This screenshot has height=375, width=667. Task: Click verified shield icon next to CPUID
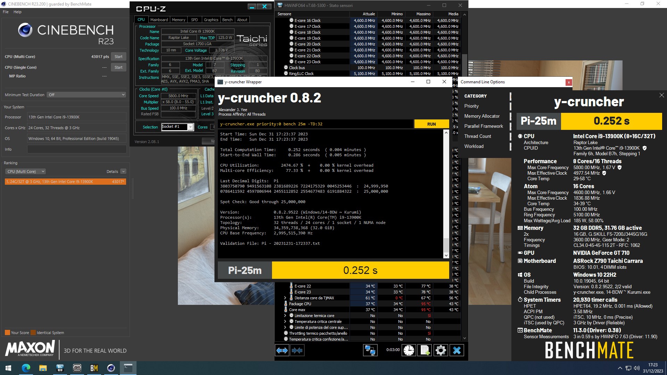[x=644, y=148]
